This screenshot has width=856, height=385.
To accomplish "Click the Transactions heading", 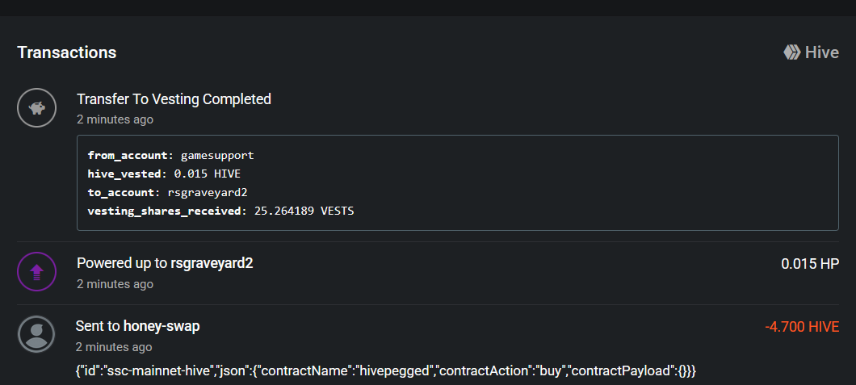I will [66, 52].
